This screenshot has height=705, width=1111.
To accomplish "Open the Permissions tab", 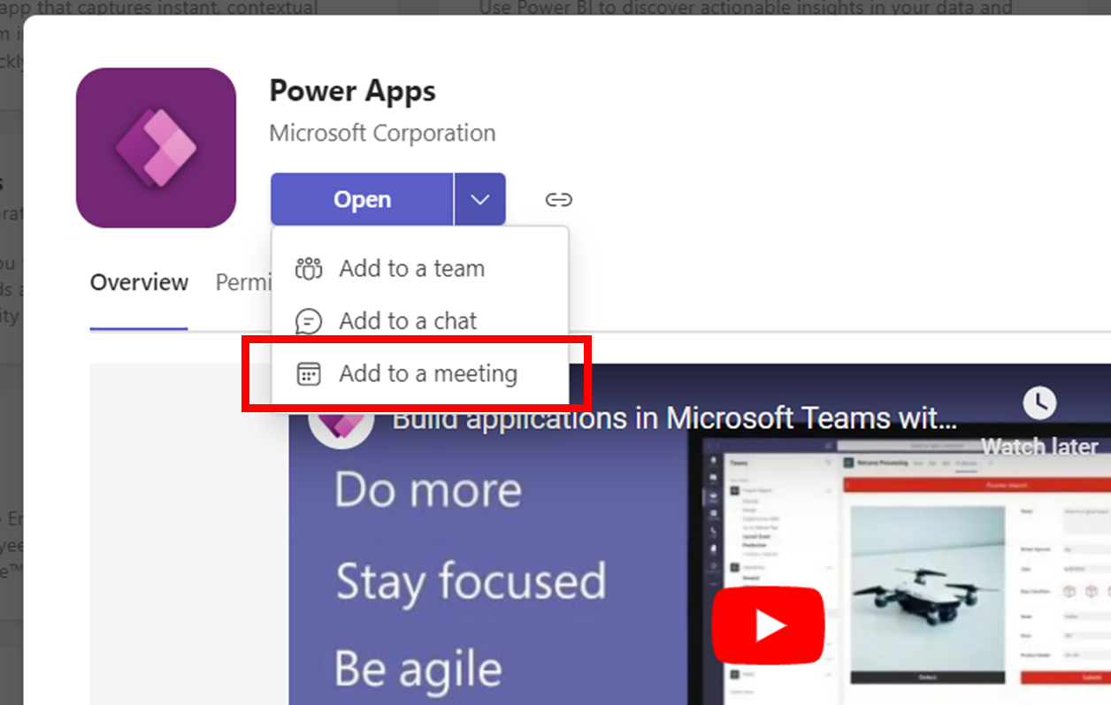I will coord(247,282).
